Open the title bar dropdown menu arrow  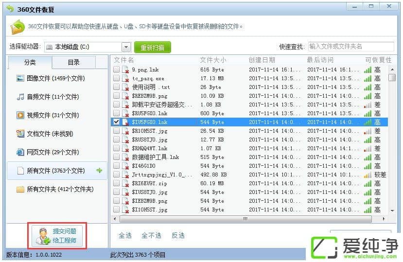pyautogui.click(x=355, y=6)
